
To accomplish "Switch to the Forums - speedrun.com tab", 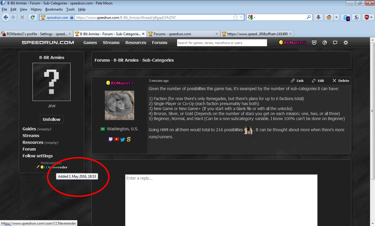I will click(x=183, y=34).
